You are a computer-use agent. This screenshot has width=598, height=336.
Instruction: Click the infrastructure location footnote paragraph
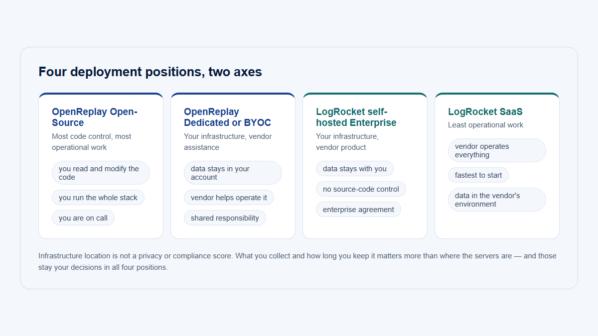coord(298,261)
